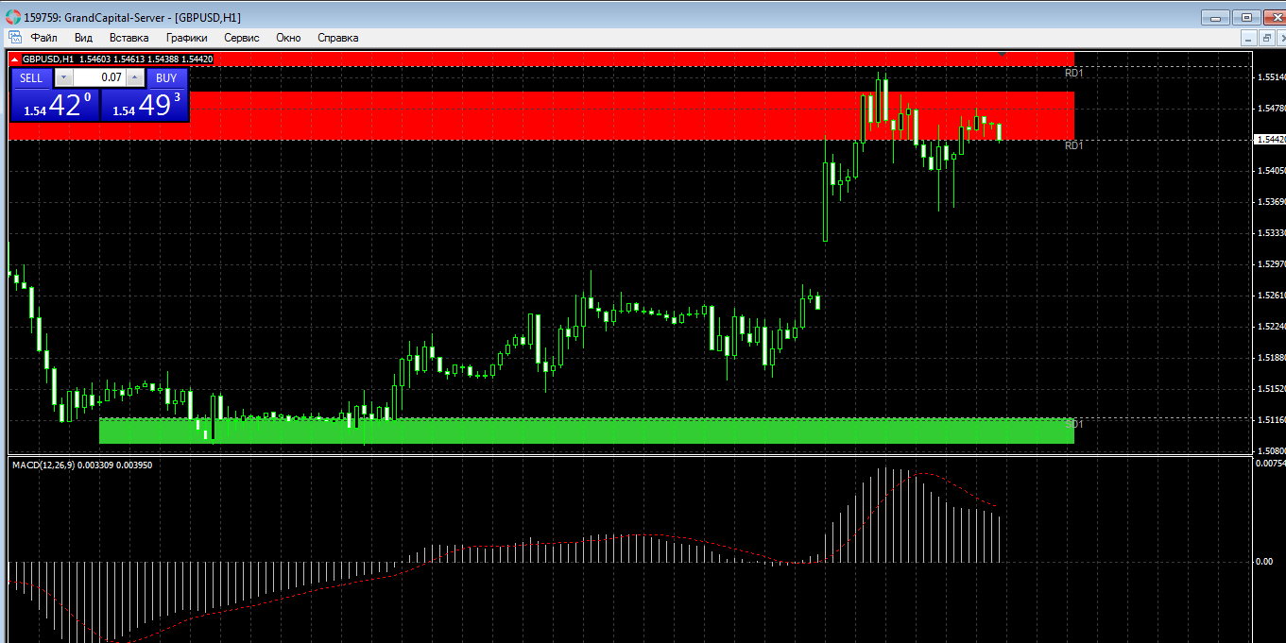1286x643 pixels.
Task: Decrease the 0.07 lot volume arrow
Action: pyautogui.click(x=63, y=77)
